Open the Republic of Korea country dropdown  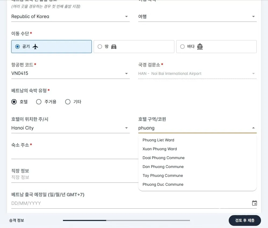(70, 17)
